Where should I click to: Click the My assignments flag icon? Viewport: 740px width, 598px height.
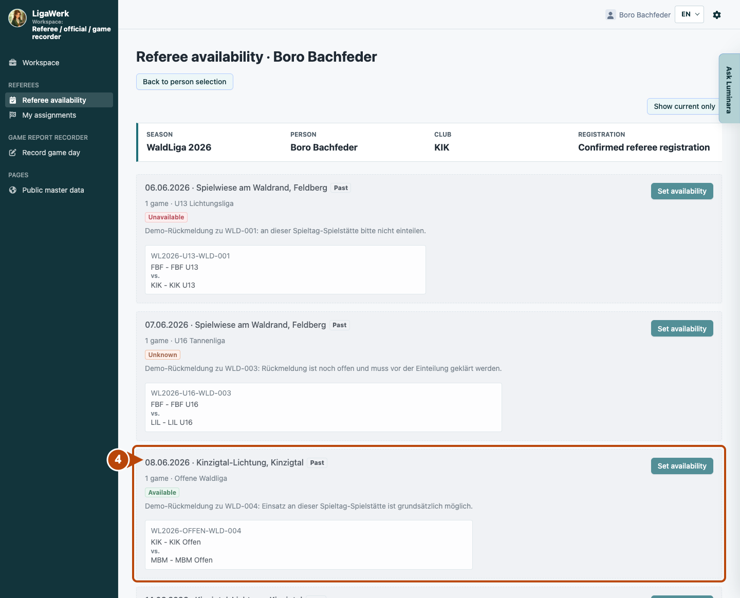(x=13, y=115)
